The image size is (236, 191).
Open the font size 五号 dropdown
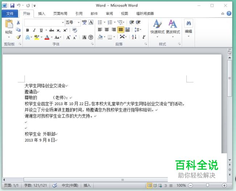[78, 22]
